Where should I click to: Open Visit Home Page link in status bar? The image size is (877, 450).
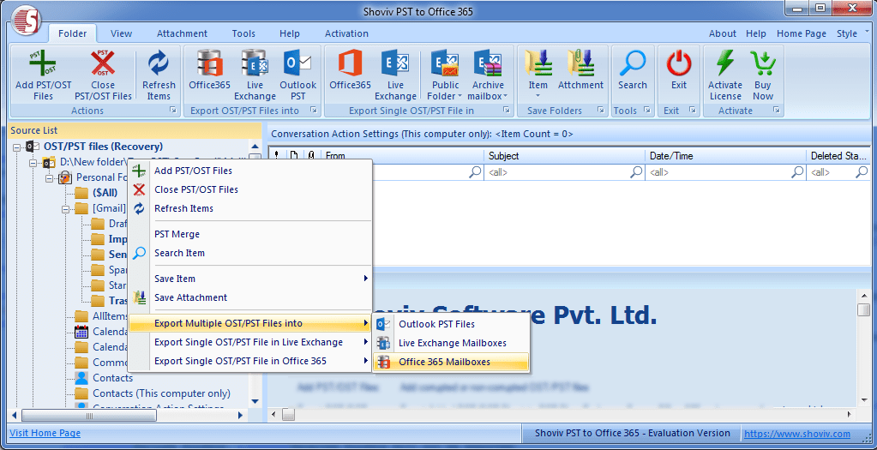coord(45,433)
